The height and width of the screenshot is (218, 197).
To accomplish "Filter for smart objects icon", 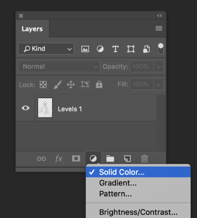I will tap(146, 49).
